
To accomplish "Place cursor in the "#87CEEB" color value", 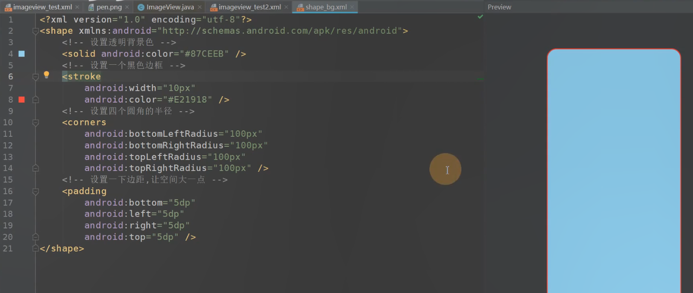I will point(204,54).
